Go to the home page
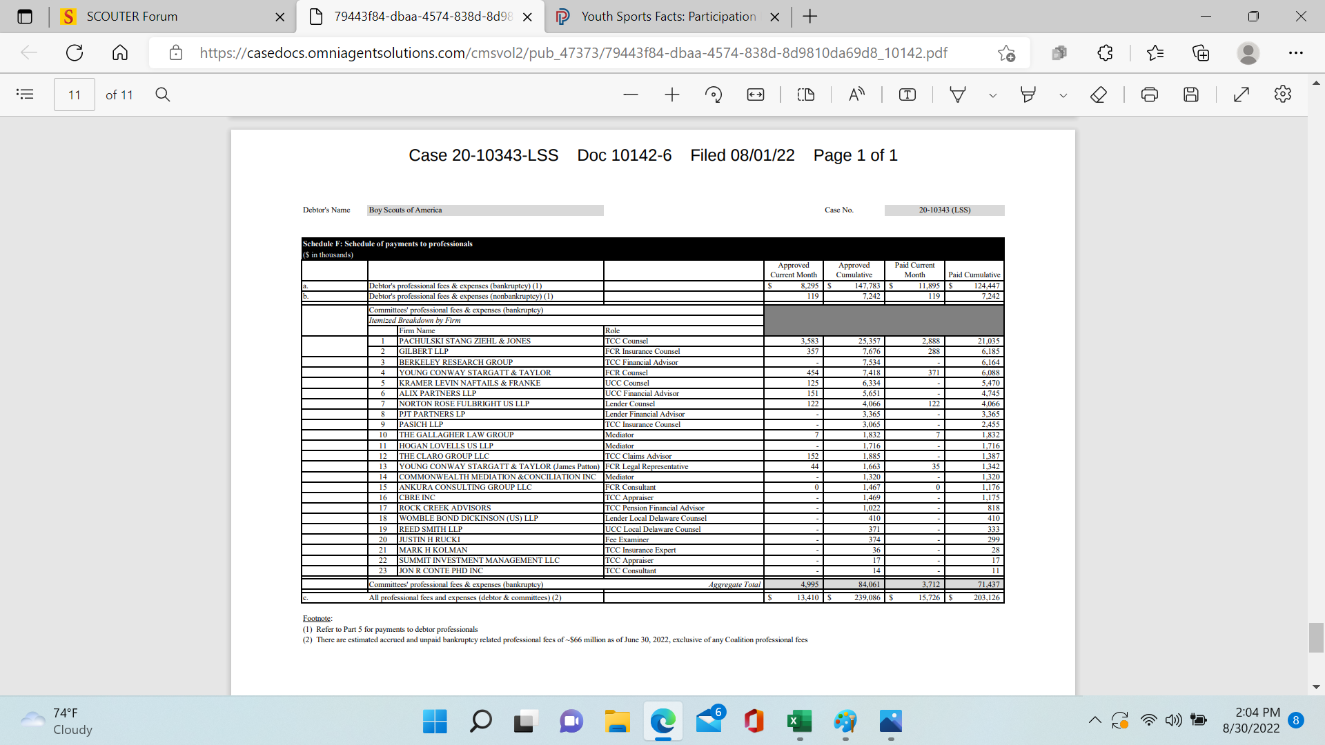The image size is (1325, 745). click(120, 52)
